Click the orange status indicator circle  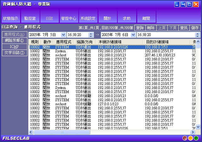click(190, 138)
